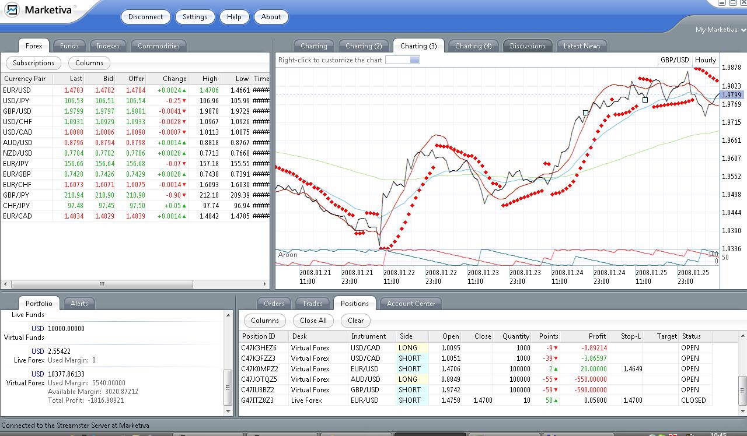This screenshot has width=747, height=436.
Task: Click the Close All button
Action: (313, 321)
